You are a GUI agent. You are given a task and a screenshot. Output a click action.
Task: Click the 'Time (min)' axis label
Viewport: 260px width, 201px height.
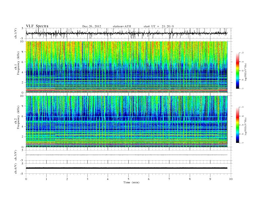pyautogui.click(x=131, y=182)
